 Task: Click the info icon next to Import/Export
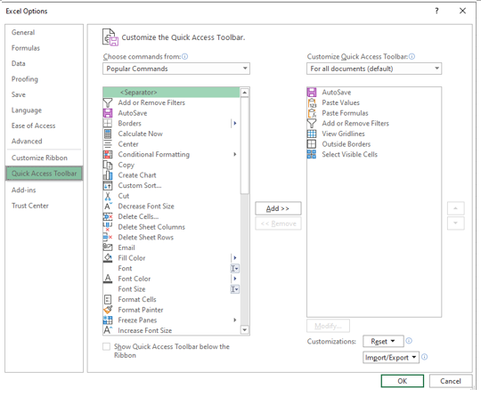[424, 357]
